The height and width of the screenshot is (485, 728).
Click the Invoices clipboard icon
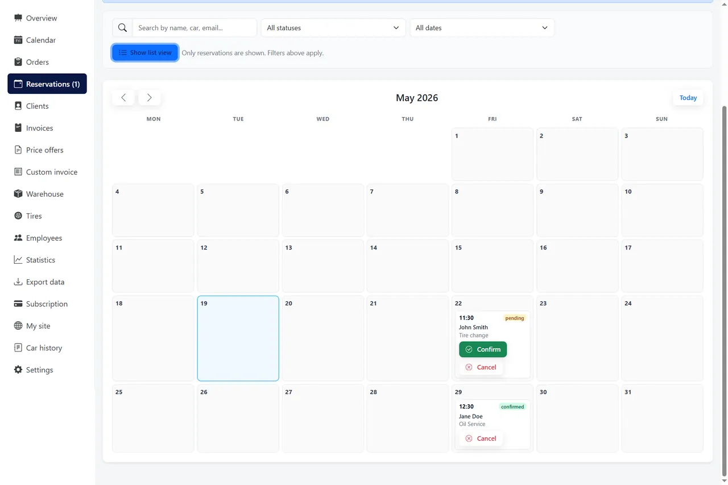(x=18, y=128)
